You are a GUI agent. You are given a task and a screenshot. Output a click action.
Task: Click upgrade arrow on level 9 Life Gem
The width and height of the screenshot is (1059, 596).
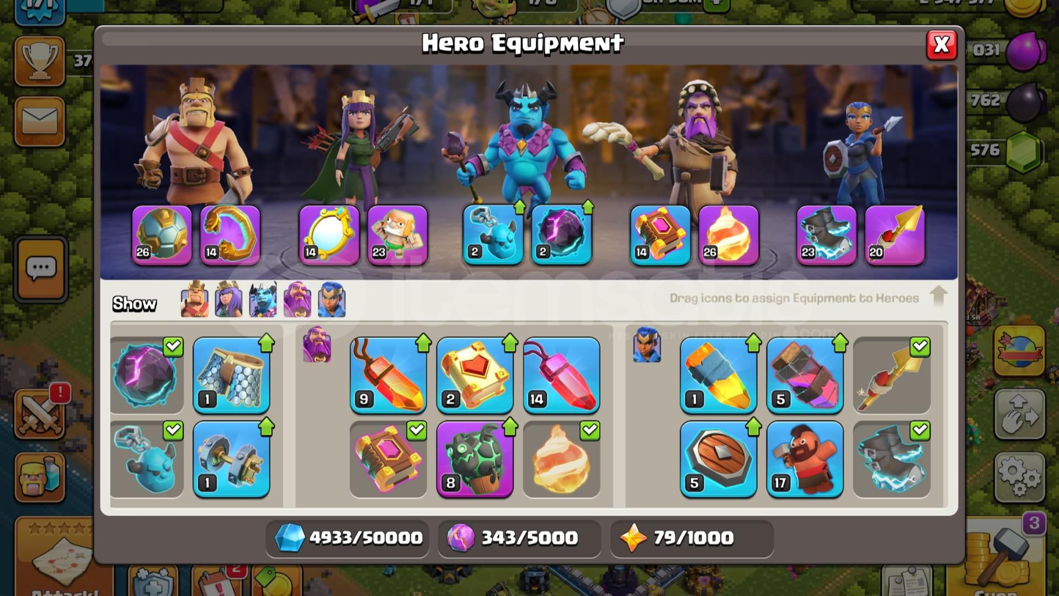pyautogui.click(x=423, y=343)
